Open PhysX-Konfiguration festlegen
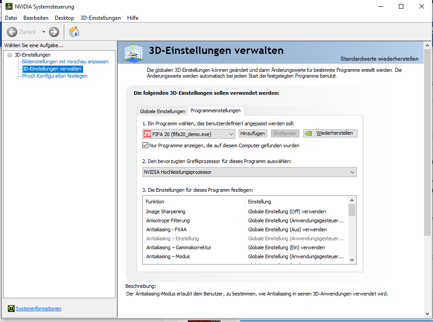 [55, 76]
